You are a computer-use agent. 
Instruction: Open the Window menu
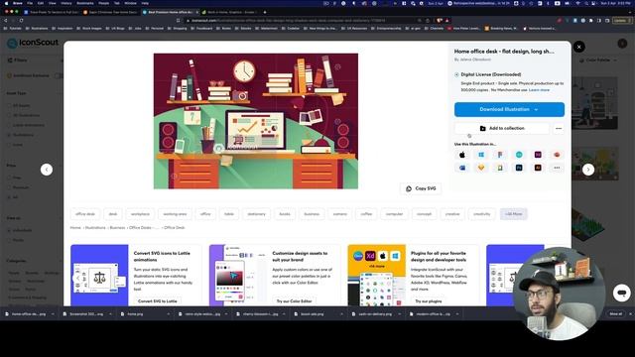coord(130,3)
